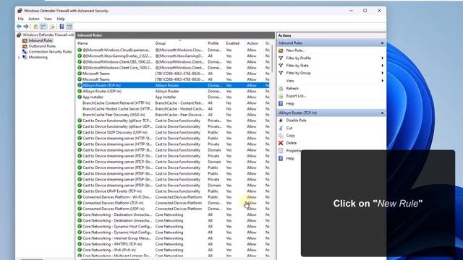This screenshot has height=260, width=463.
Task: Select the BranchCache Peer Discovery (WSD-In) rule
Action: pos(173,115)
